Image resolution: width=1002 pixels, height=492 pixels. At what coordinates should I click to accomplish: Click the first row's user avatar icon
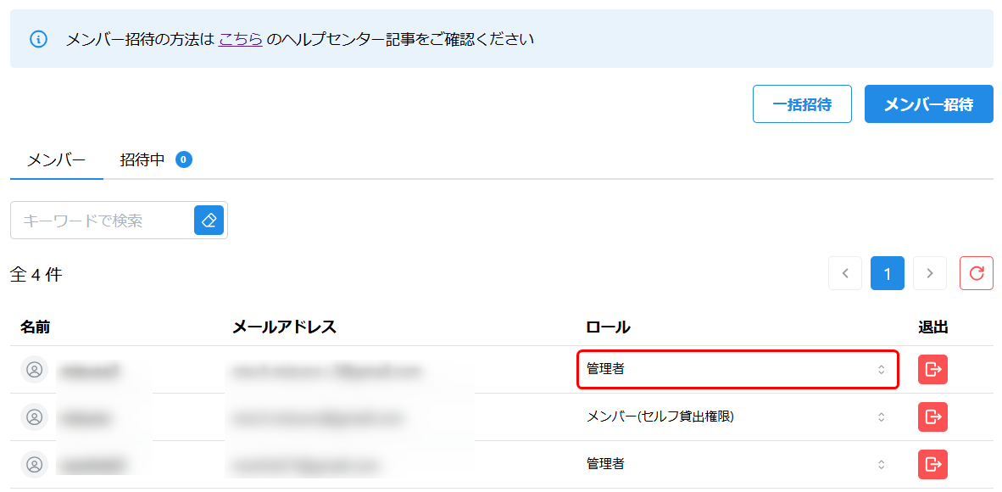[34, 369]
